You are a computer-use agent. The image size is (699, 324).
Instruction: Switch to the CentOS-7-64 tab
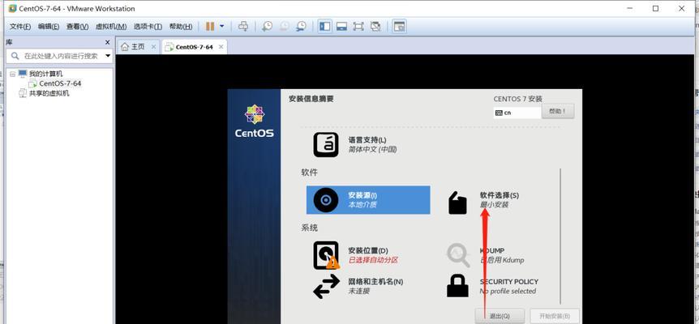click(195, 47)
